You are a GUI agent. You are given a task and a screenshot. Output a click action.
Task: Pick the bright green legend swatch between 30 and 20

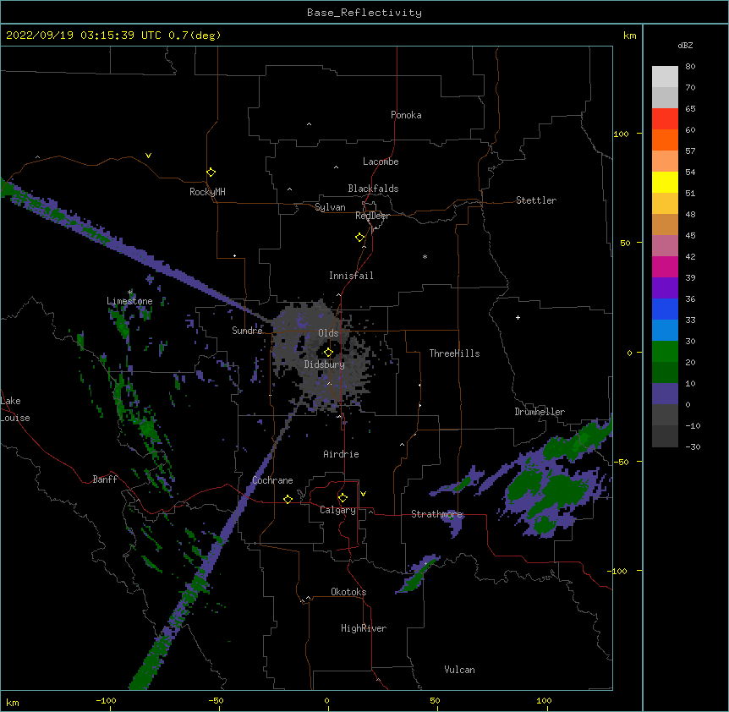point(665,352)
